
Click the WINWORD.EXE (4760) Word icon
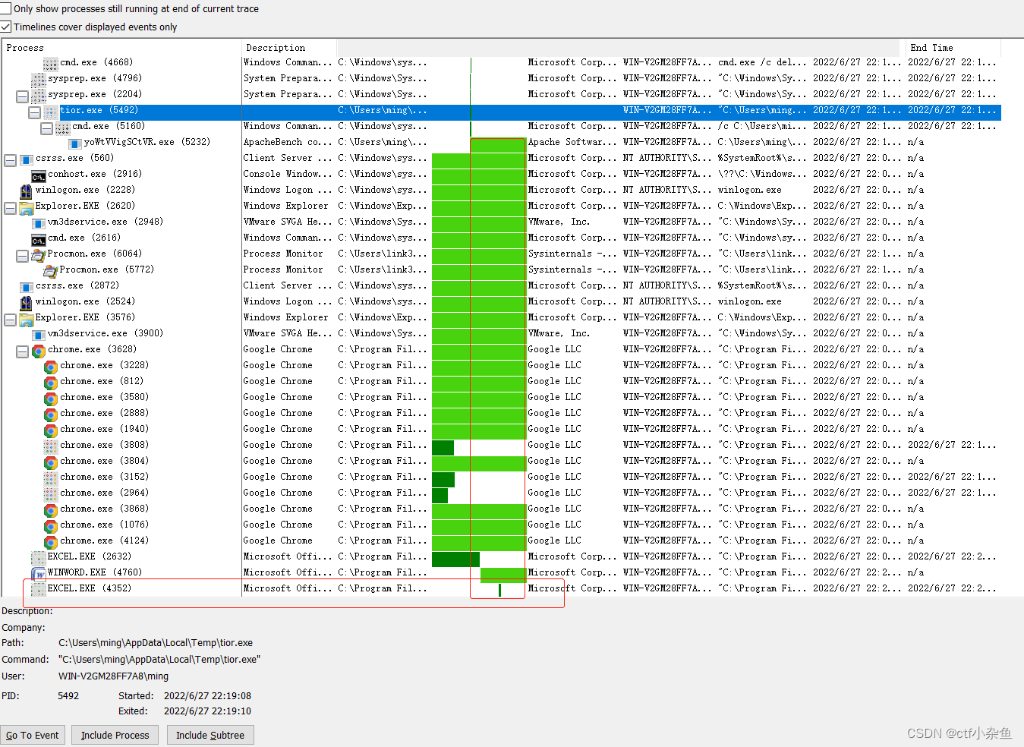pyautogui.click(x=38, y=573)
